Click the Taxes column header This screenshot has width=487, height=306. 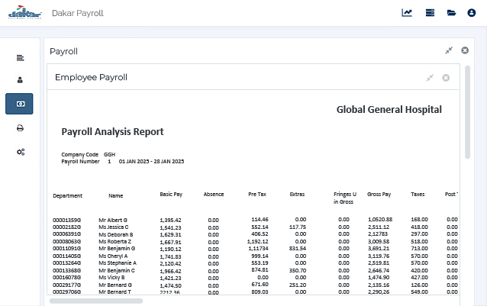point(418,195)
